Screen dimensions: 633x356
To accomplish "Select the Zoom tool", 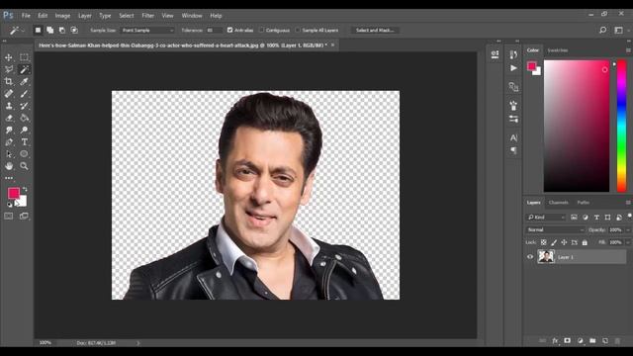I will point(24,166).
